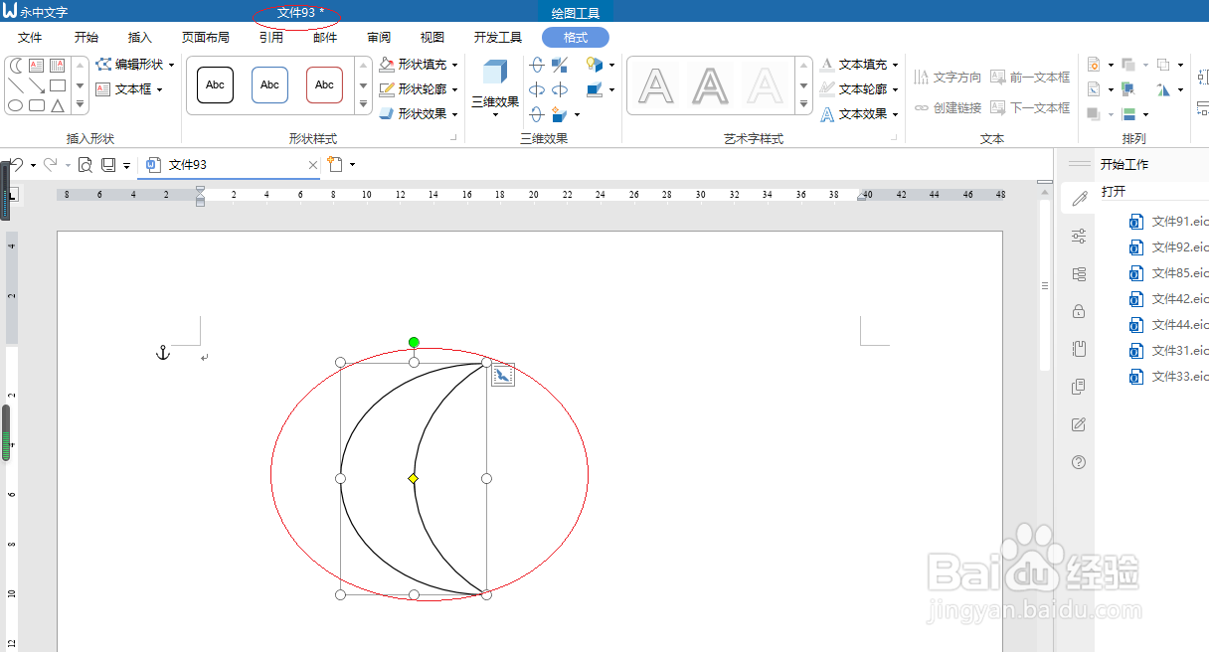Click the 打开 link in right panel

click(1113, 192)
